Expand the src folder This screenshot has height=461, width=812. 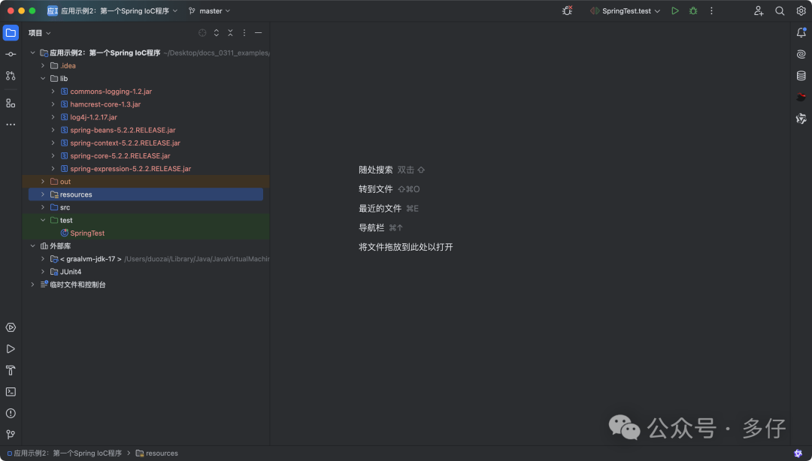point(43,207)
